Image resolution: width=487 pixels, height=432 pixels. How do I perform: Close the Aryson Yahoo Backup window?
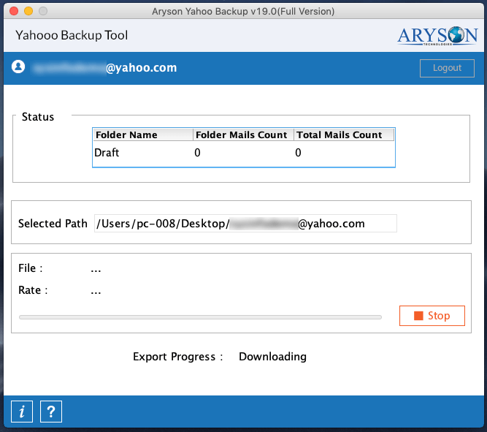14,11
